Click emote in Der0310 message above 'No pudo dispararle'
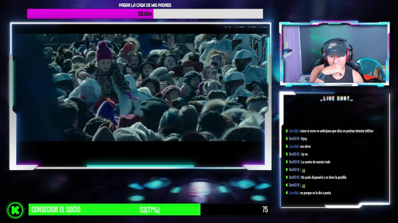398x223 pixels. (303, 170)
